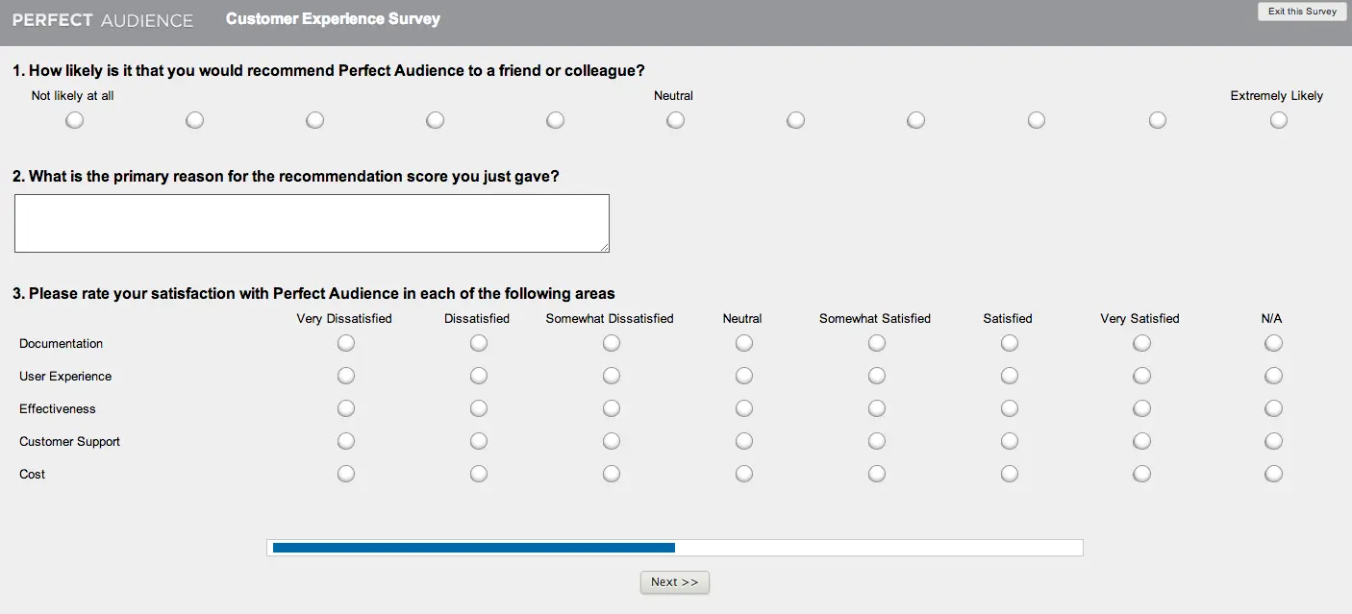Select N/A for the Cost row
The image size is (1352, 614).
(x=1273, y=474)
